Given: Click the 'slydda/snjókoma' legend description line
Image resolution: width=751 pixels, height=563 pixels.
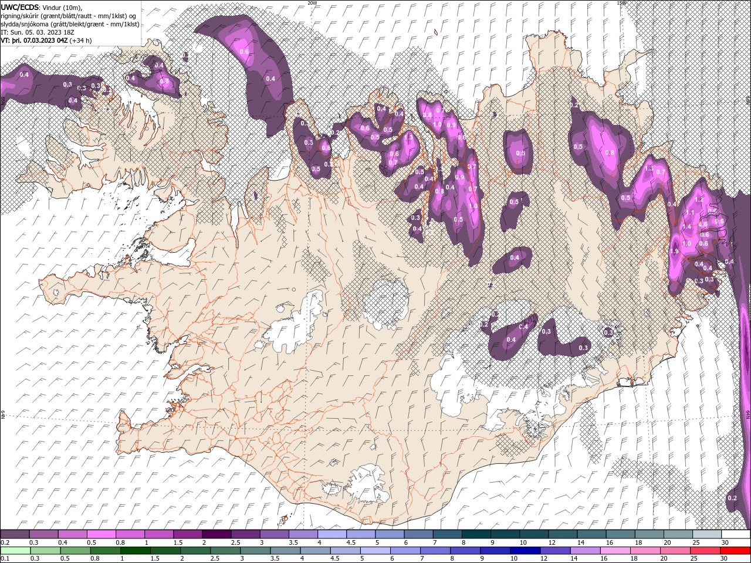Looking at the screenshot, I should tap(70, 24).
